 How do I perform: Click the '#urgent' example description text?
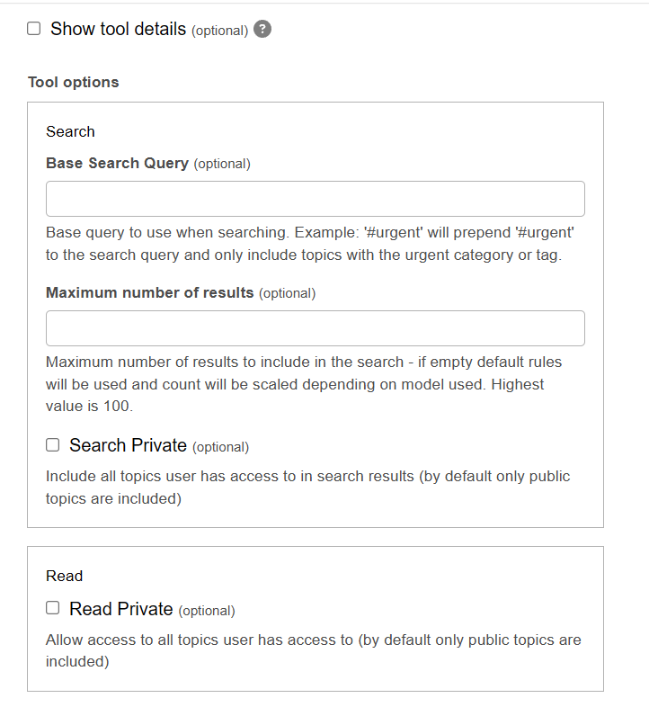[x=309, y=244]
